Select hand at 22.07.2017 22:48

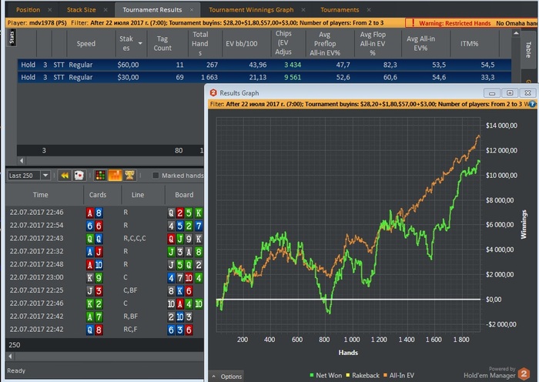coord(105,264)
